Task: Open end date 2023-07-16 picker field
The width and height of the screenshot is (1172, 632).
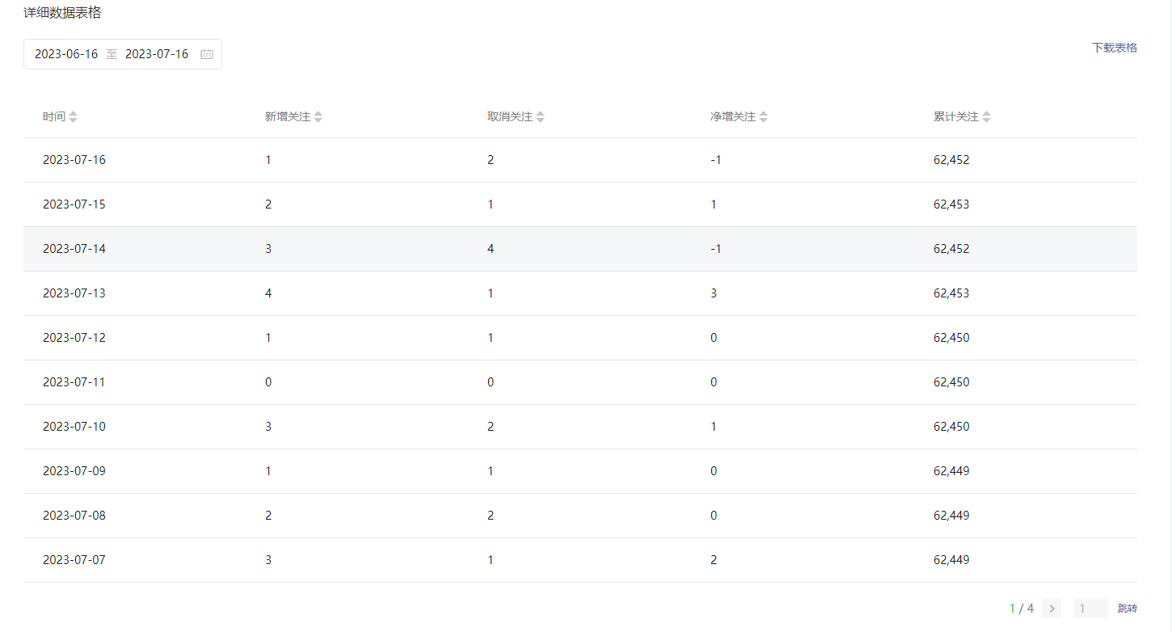Action: click(157, 54)
